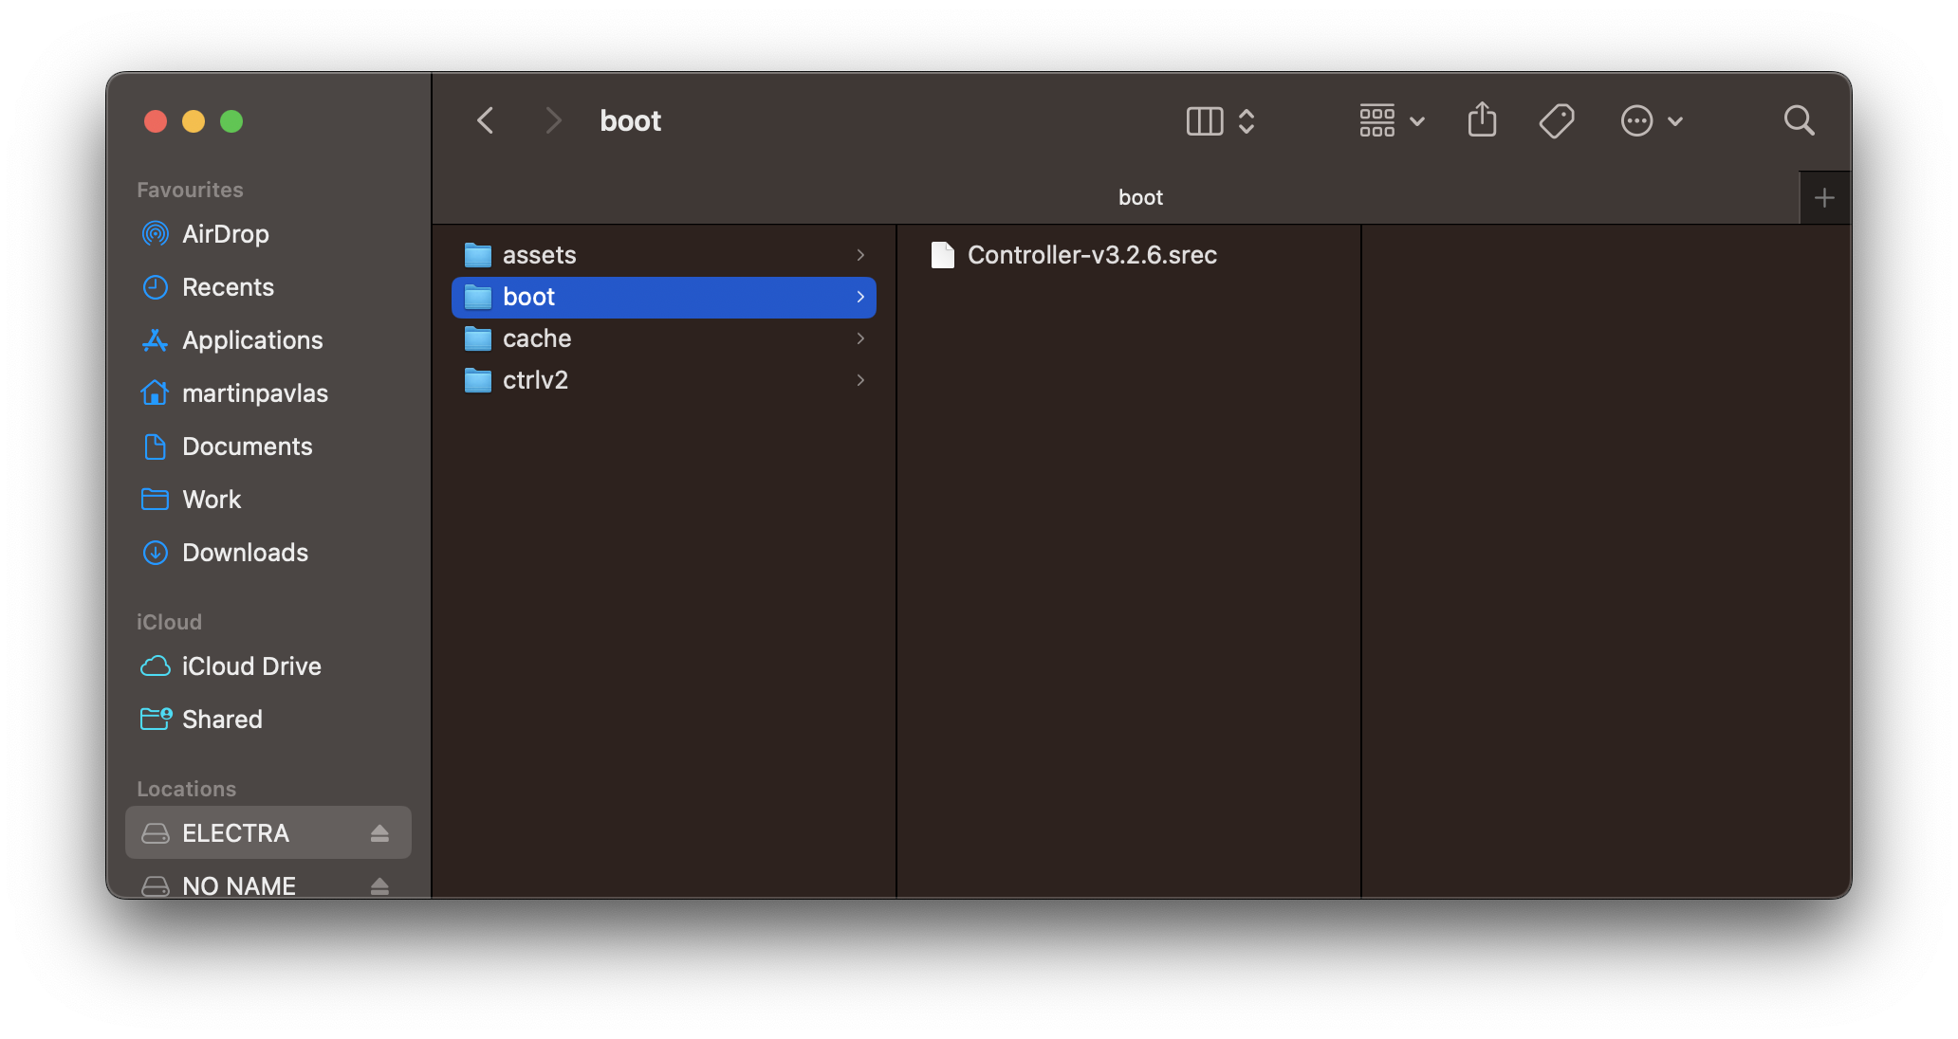Select column view in the toolbar
1958x1039 pixels.
tap(1205, 120)
